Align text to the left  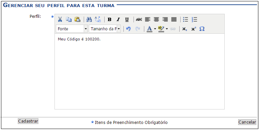148,20
